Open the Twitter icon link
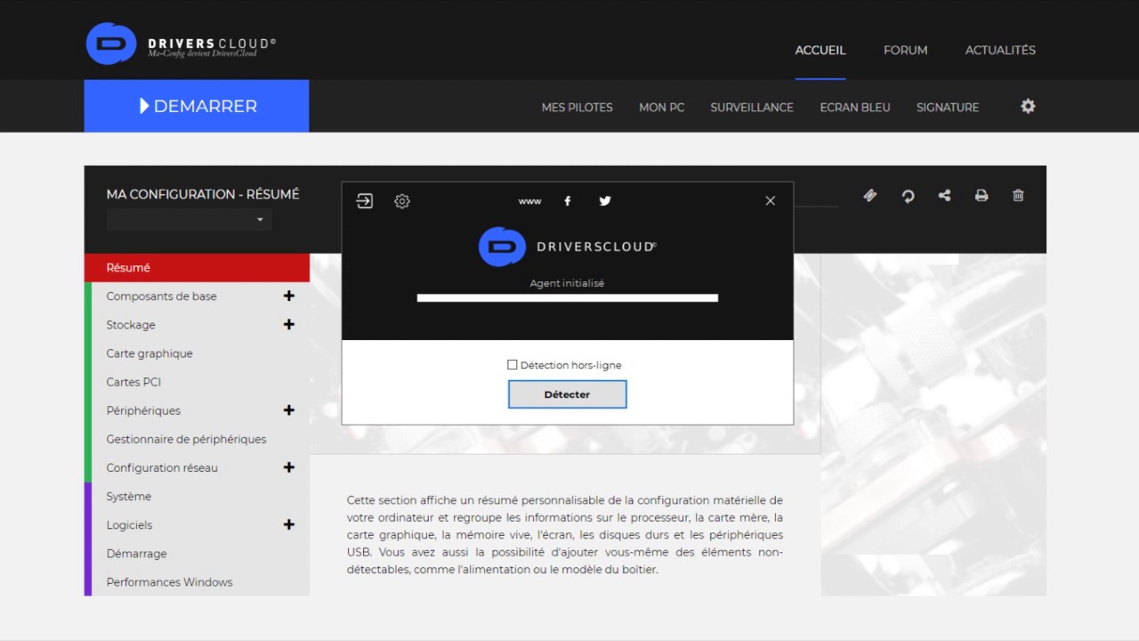 605,201
